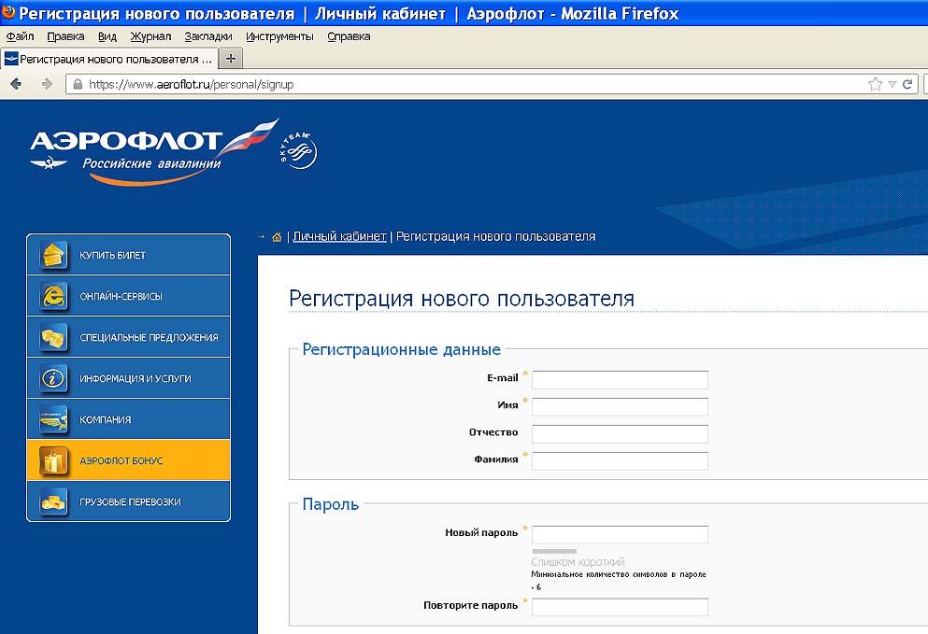Click the Buy Ticket sidebar icon

(x=53, y=255)
